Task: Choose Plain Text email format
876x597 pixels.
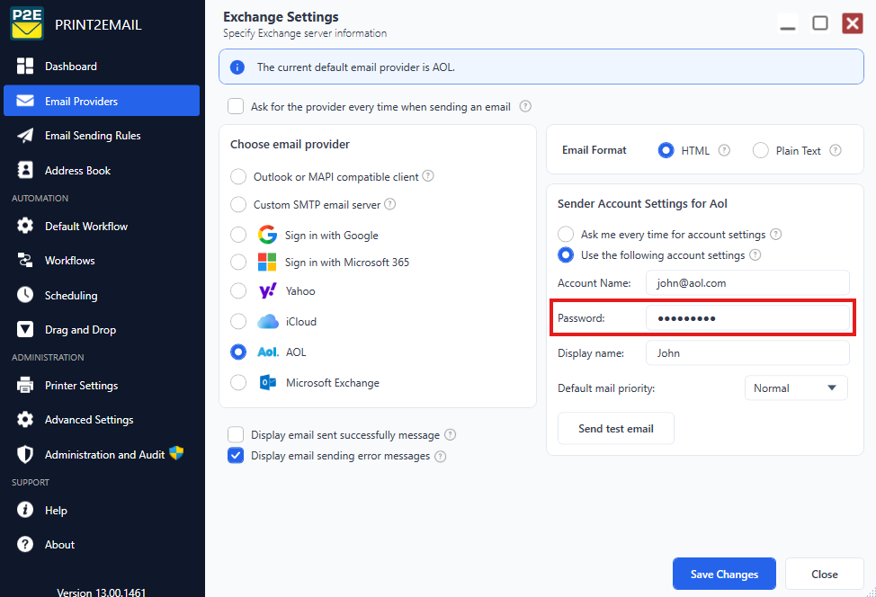Action: click(x=760, y=150)
